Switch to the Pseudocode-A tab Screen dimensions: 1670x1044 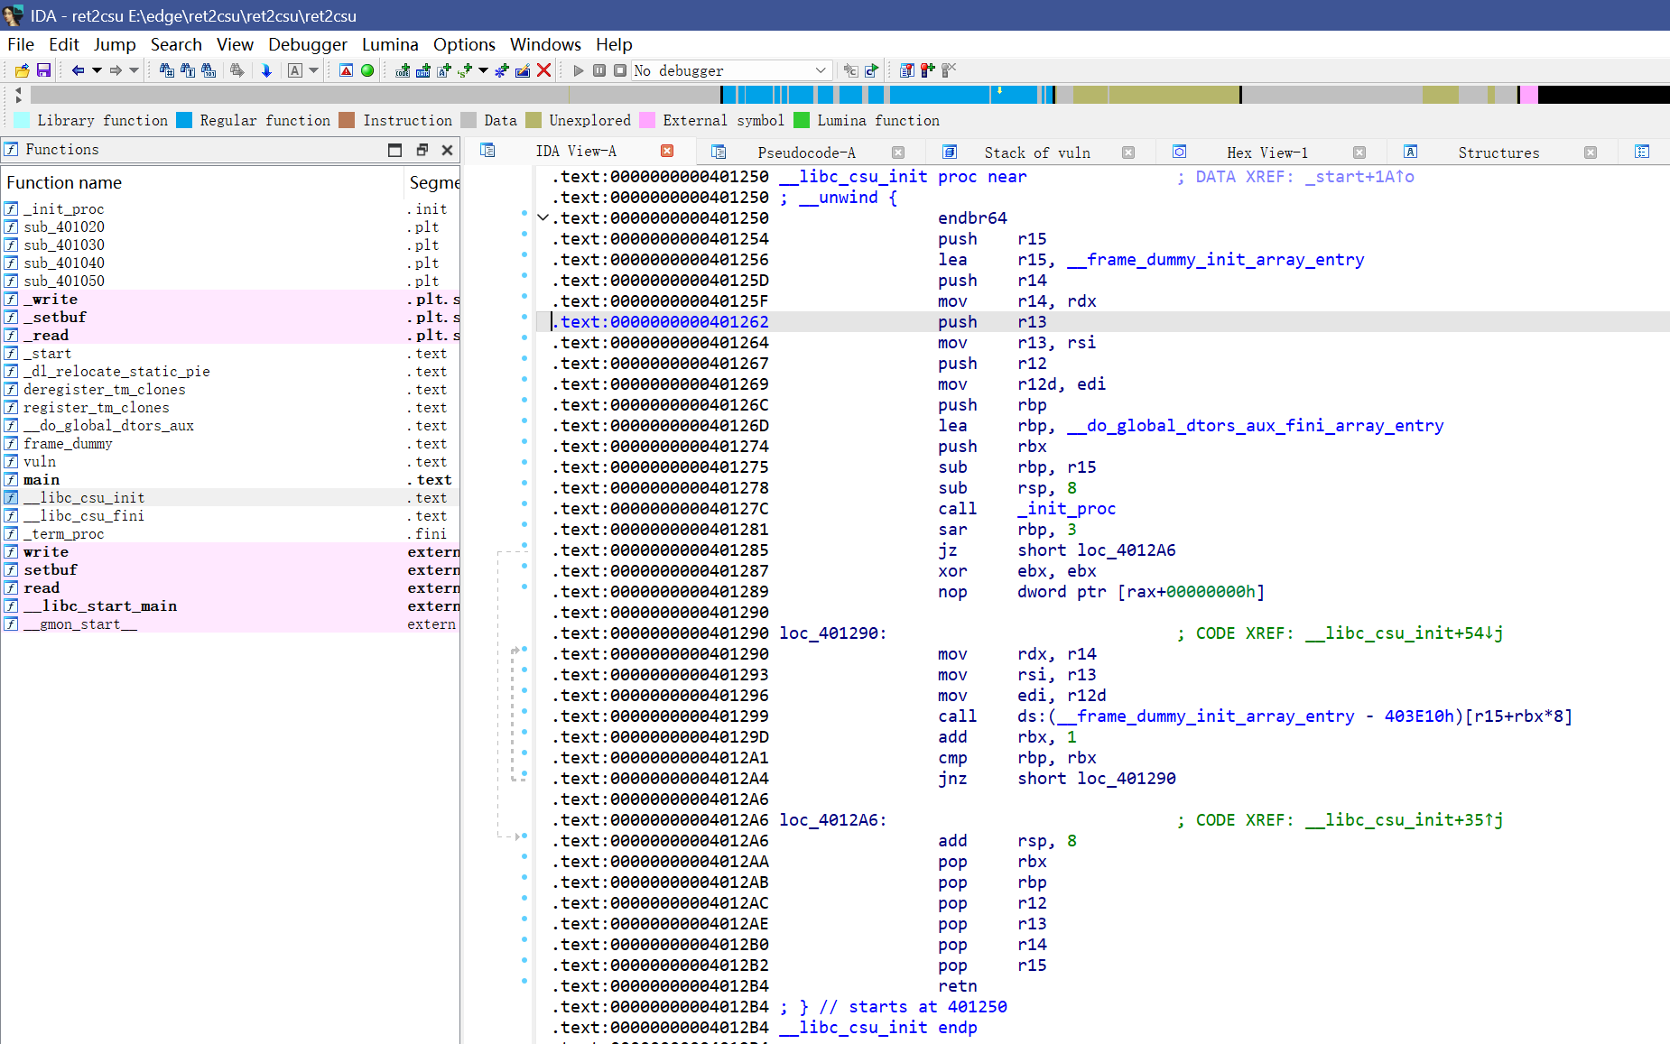tap(805, 152)
